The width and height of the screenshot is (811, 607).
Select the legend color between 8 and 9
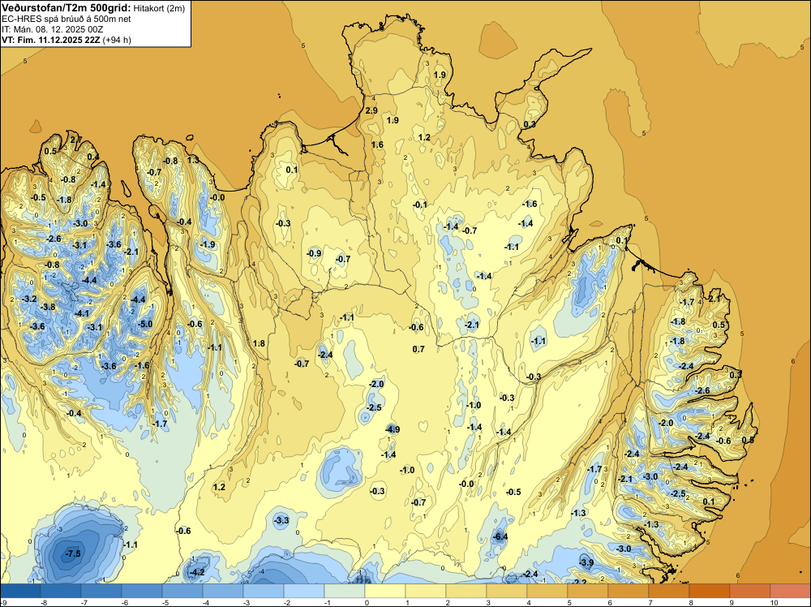pos(710,591)
